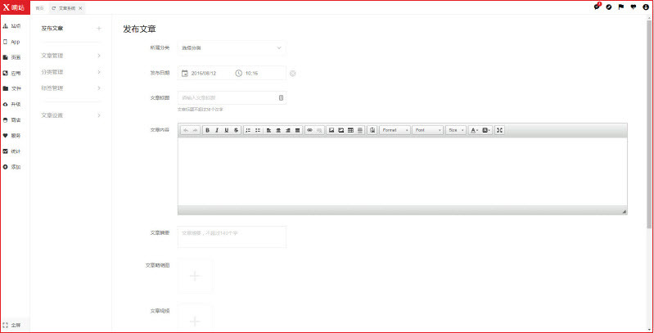Screen dimensions: 654x333
Task: Open the text color picker in editor
Action: 475,130
